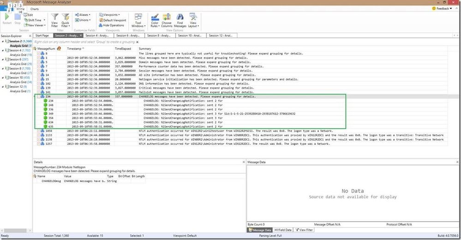Click the diagnosis column header icon

point(59,49)
